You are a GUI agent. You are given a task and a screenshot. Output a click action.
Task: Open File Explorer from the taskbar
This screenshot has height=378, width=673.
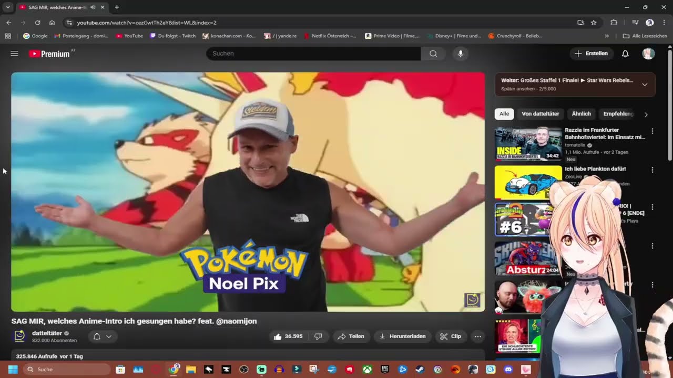191,370
